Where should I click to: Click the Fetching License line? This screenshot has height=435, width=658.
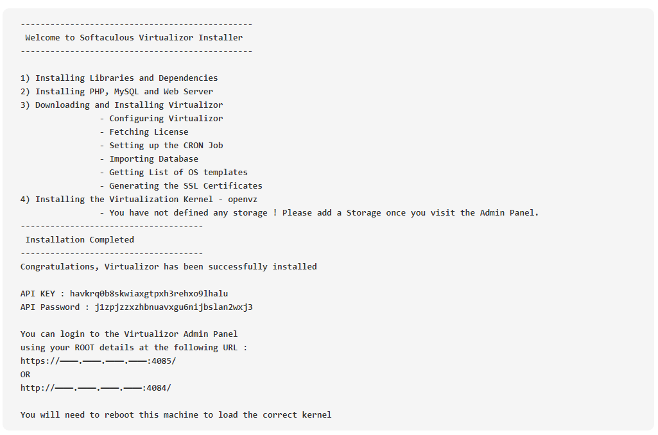click(144, 132)
